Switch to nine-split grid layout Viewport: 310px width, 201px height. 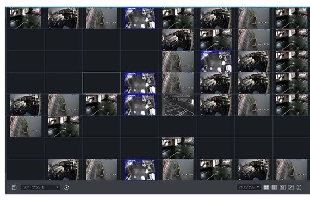click(x=275, y=187)
